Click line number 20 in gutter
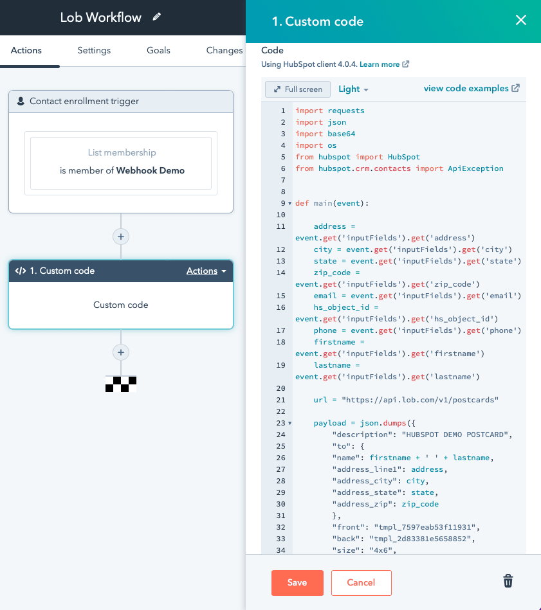Screen dimensions: 541x610 [x=280, y=388]
